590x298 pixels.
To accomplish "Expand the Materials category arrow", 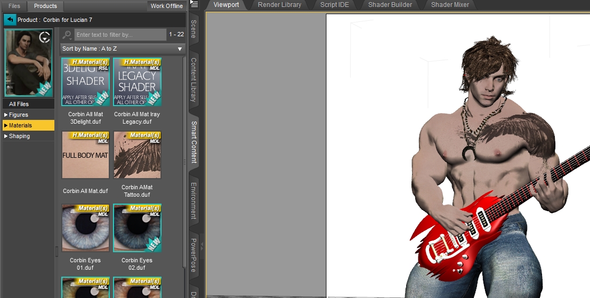I will point(6,125).
